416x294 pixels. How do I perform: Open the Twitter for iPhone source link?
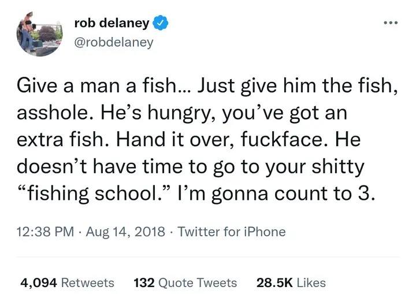(231, 232)
